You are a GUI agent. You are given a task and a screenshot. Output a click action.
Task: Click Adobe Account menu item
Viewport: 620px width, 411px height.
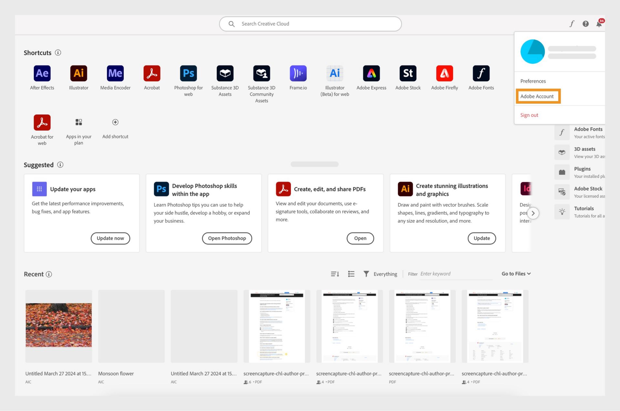click(x=538, y=96)
